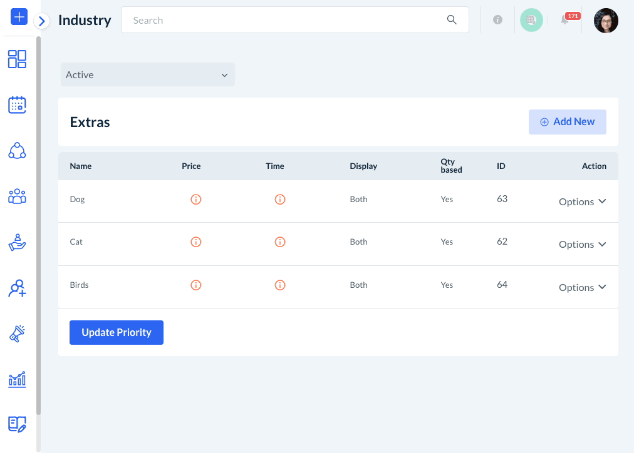Click the green calendar icon in header
The width and height of the screenshot is (634, 453).
(531, 20)
